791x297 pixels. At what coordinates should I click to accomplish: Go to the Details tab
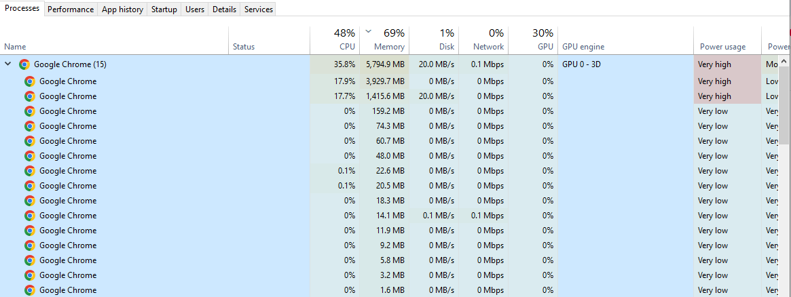pos(225,9)
